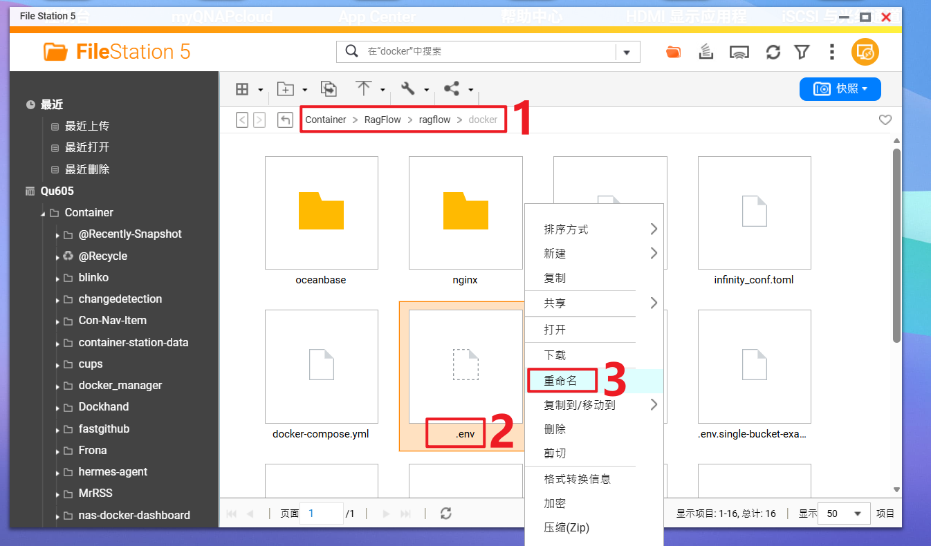Choose 复制到/移动到 in the context menu
Viewport: 931px width, 546px height.
(x=594, y=405)
